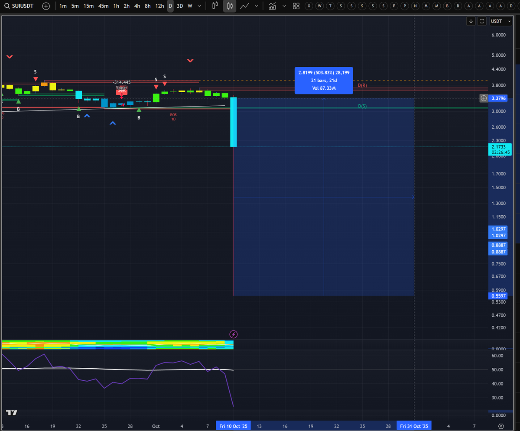Open the Indicators icon on the toolbar

(x=272, y=6)
